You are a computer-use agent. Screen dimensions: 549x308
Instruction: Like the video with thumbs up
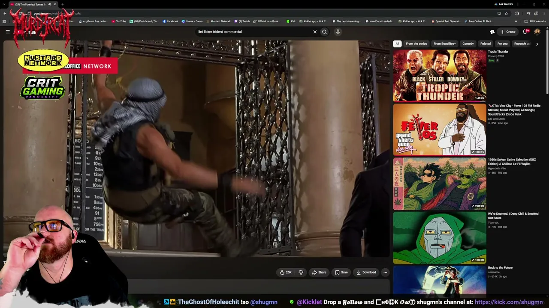285,272
